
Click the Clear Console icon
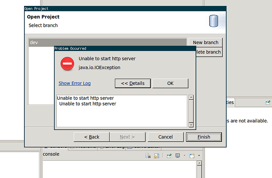(x=148, y=156)
